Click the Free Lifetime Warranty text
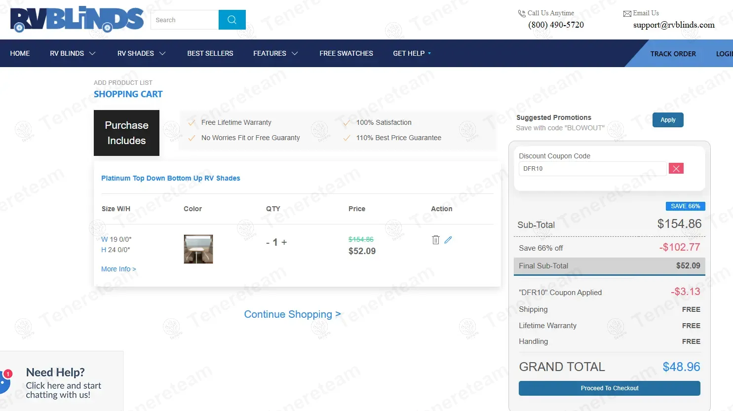Viewport: 733px width, 411px height. click(236, 122)
